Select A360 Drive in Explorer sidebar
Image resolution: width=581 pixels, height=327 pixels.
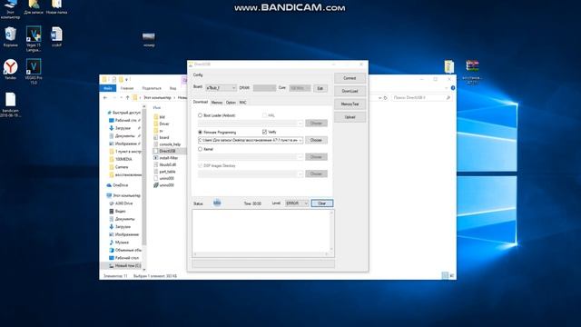click(x=121, y=203)
